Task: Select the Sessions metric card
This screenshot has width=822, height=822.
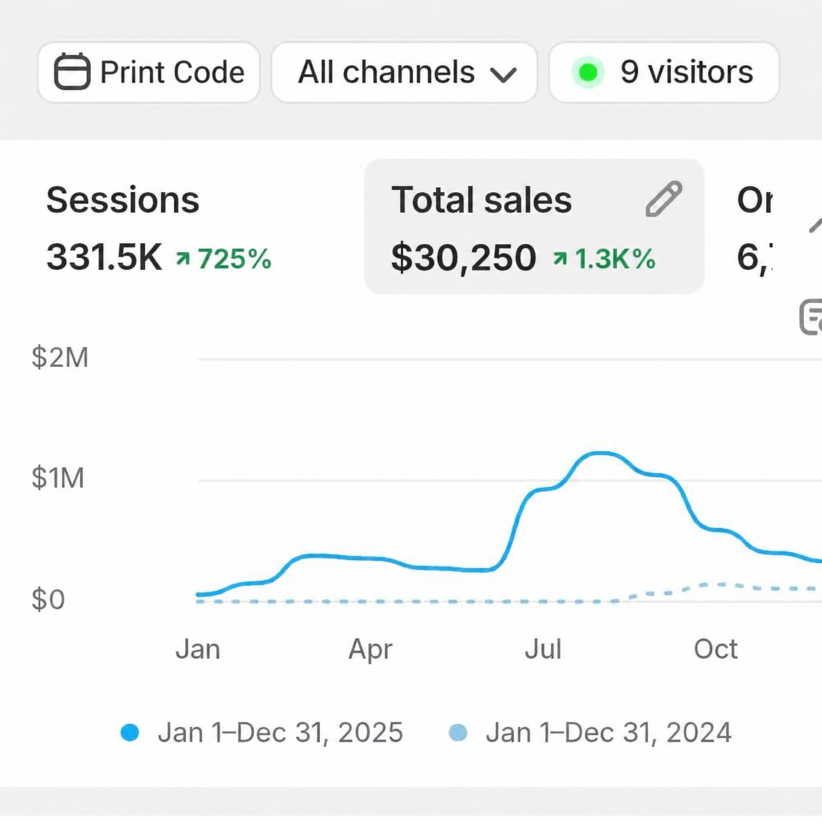Action: pyautogui.click(x=159, y=227)
